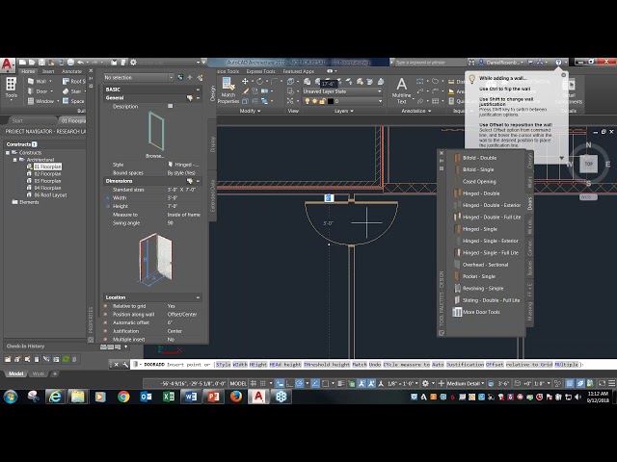
Task: Click the Multiline Text tool
Action: [401, 90]
